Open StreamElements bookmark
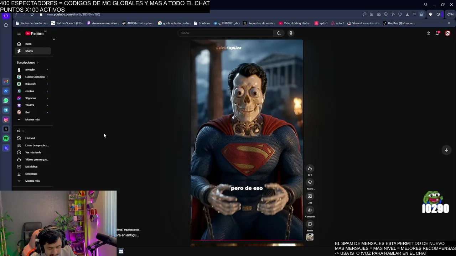This screenshot has height=256, width=456. tap(363, 23)
